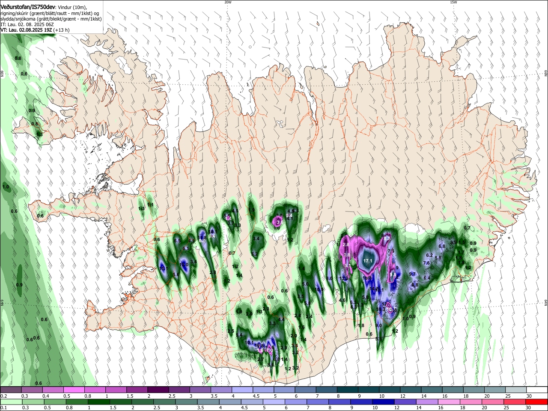
Task: Click the 8.0 precipitation value
Action: pyautogui.click(x=329, y=278)
